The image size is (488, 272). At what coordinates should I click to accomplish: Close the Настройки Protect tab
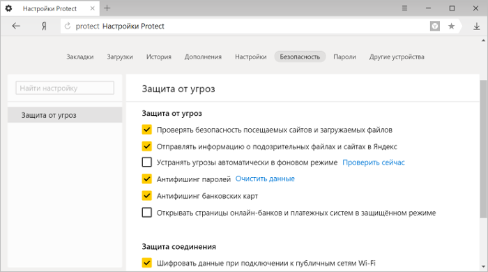click(x=93, y=8)
